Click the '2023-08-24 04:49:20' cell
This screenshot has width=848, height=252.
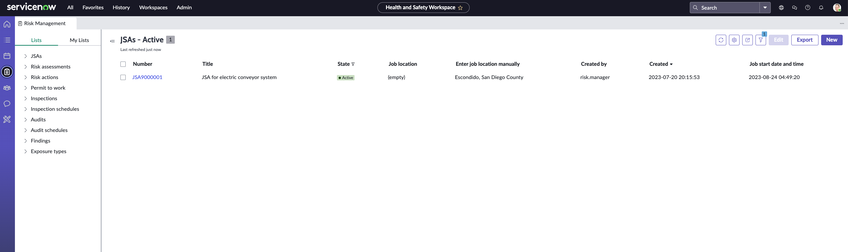[x=774, y=77]
